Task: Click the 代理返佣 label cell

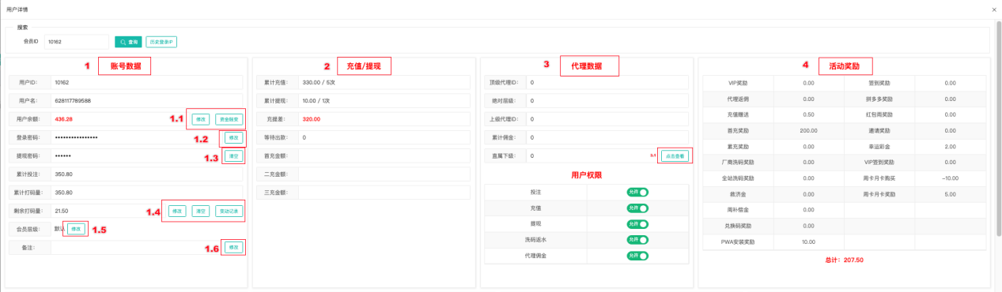Action: [x=737, y=99]
